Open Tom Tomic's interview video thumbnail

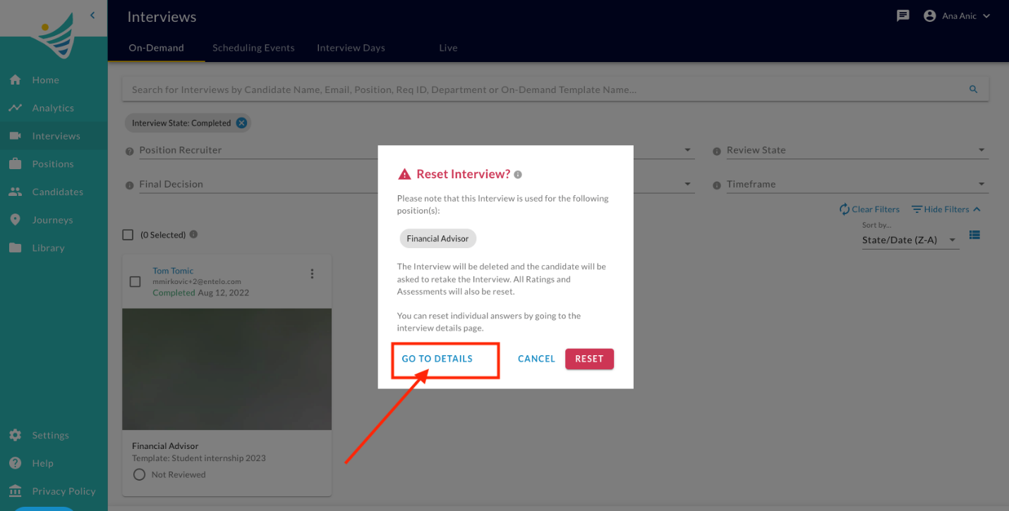point(227,369)
